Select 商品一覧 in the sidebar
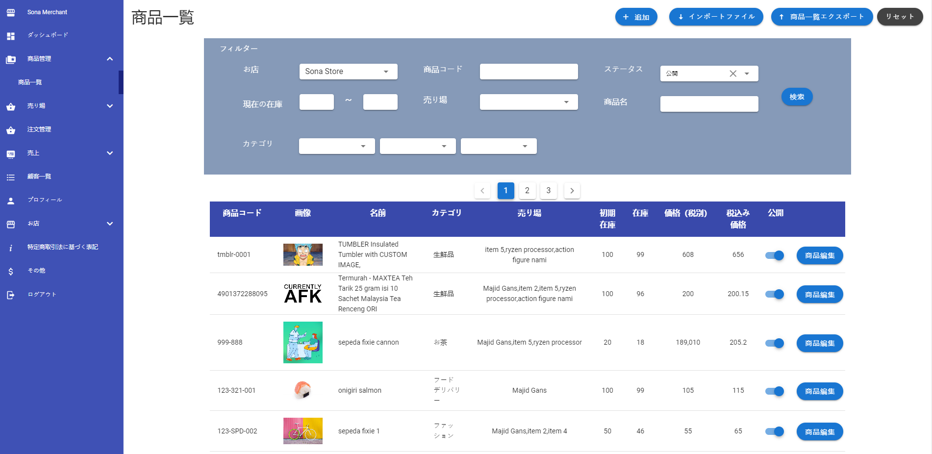This screenshot has height=454, width=932. tap(30, 82)
